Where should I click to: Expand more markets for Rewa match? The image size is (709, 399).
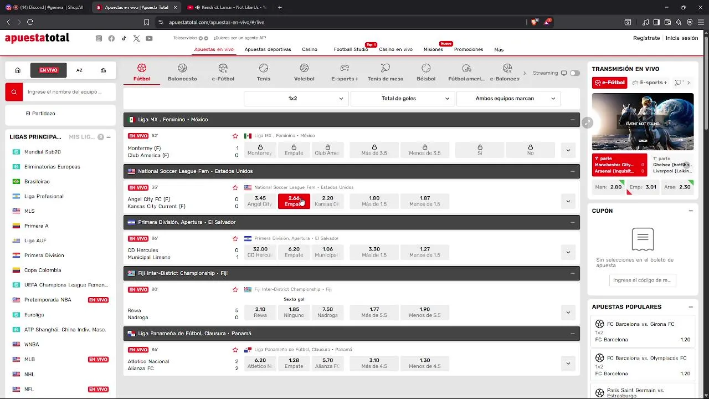568,313
